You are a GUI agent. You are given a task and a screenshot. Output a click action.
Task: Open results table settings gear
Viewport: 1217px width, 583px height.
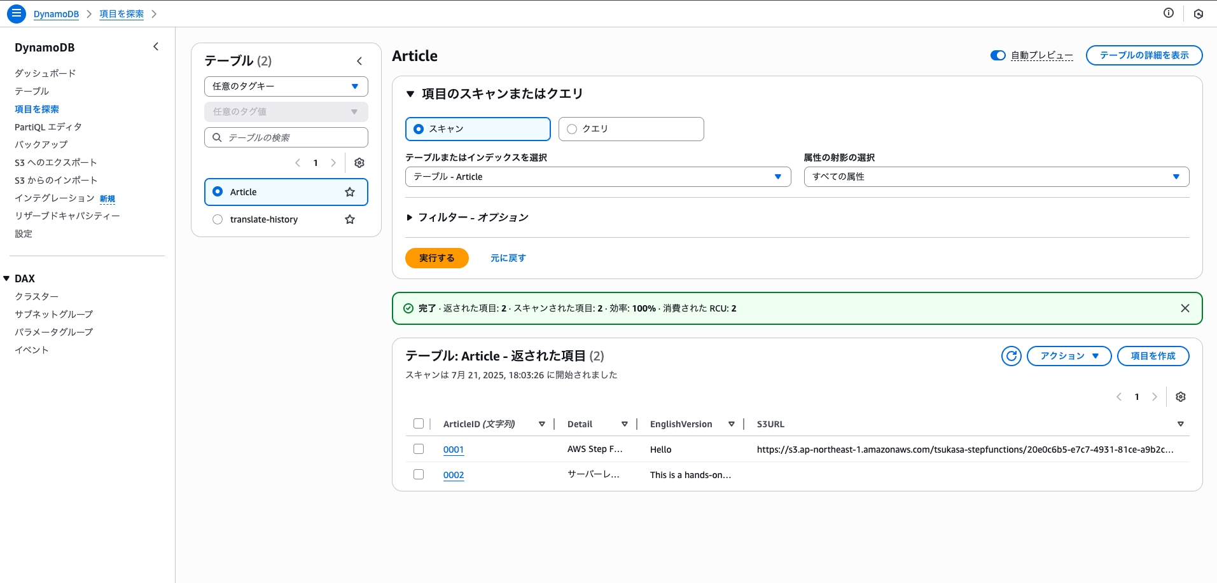pos(1181,397)
